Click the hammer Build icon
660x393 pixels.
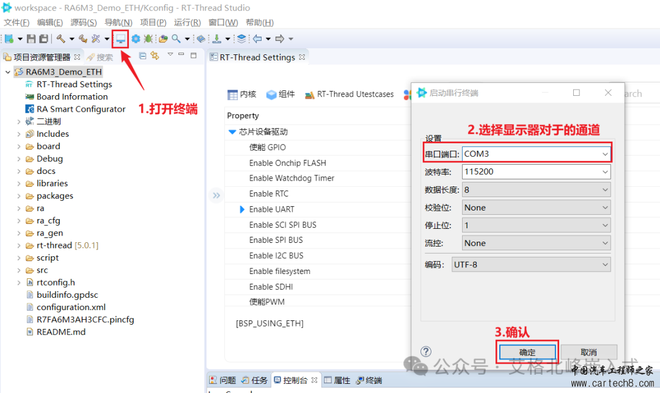click(61, 38)
